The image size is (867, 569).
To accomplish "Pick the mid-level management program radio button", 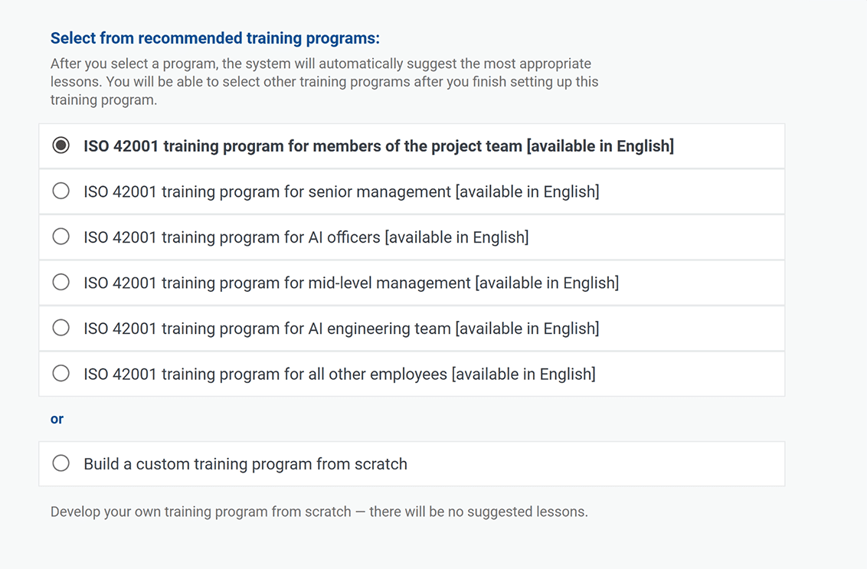I will pyautogui.click(x=61, y=283).
